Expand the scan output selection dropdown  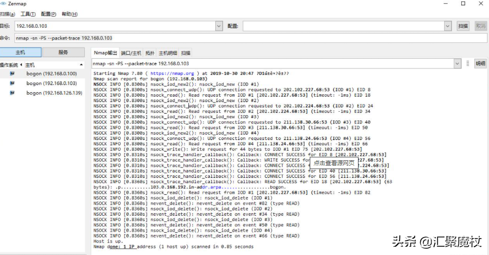(457, 64)
